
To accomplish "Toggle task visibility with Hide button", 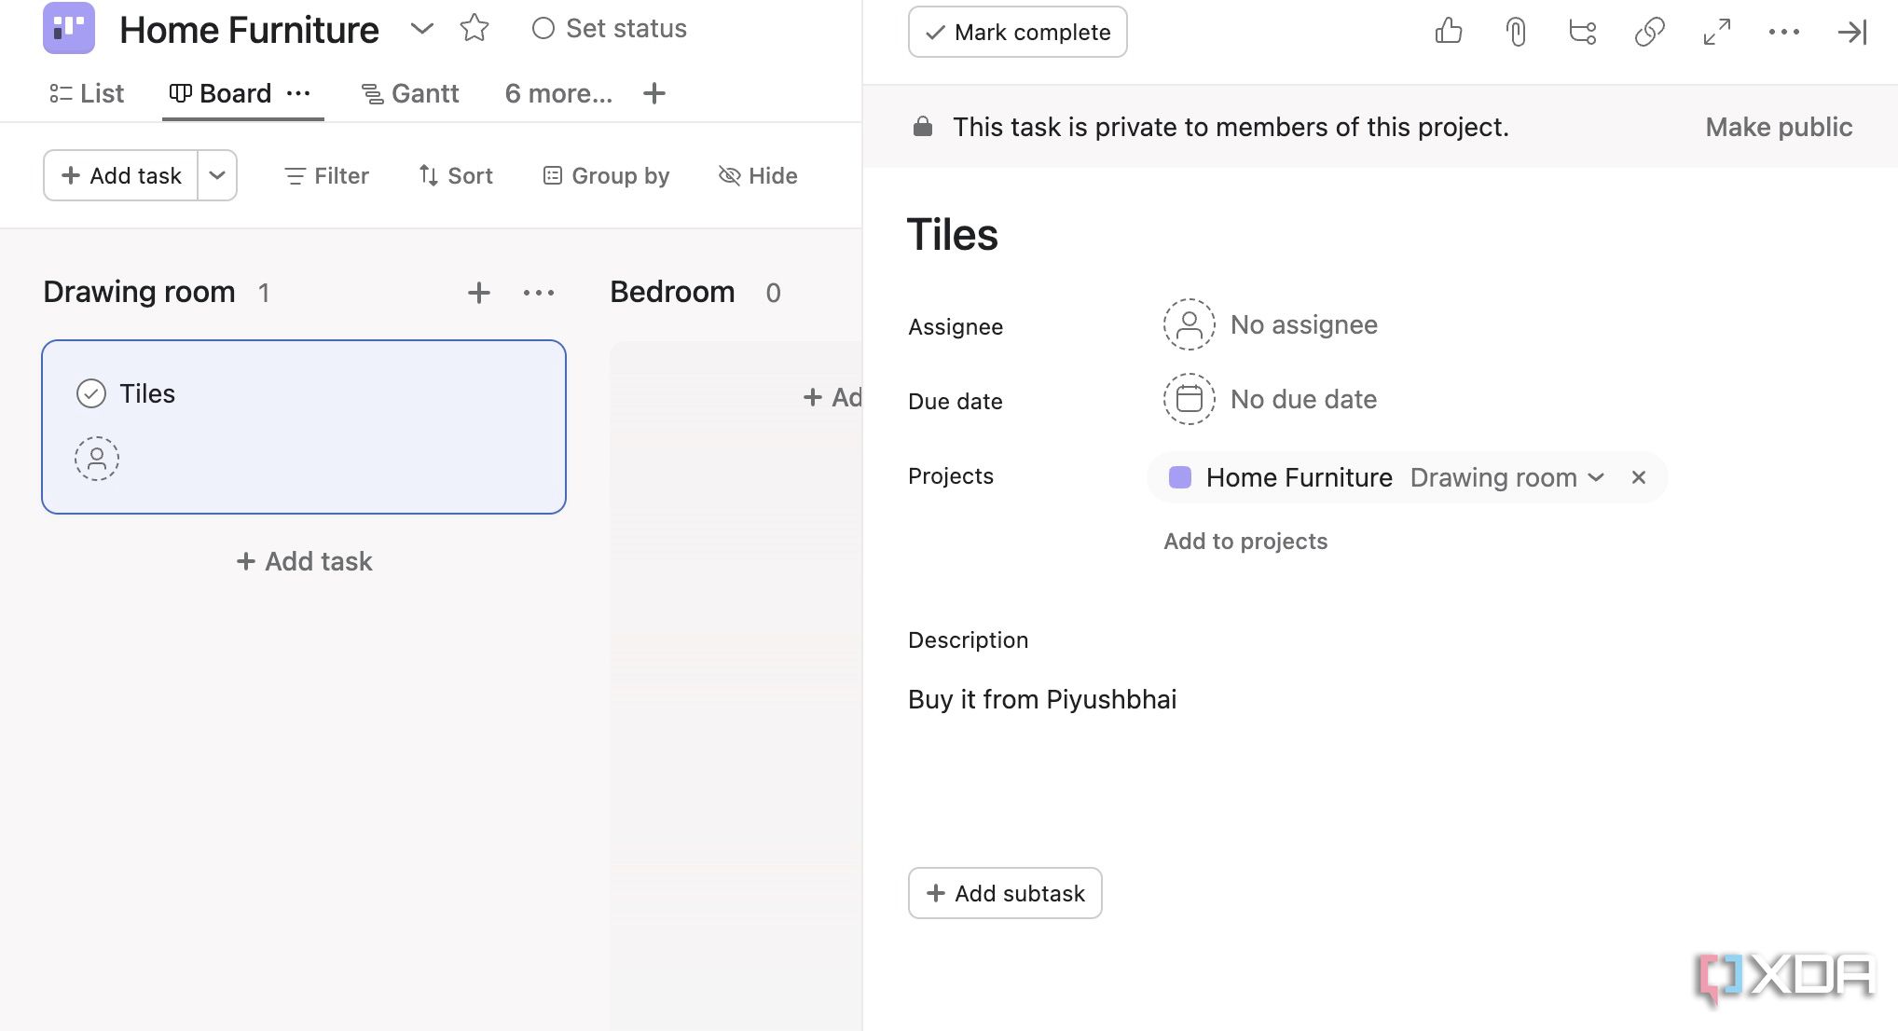I will (x=758, y=175).
